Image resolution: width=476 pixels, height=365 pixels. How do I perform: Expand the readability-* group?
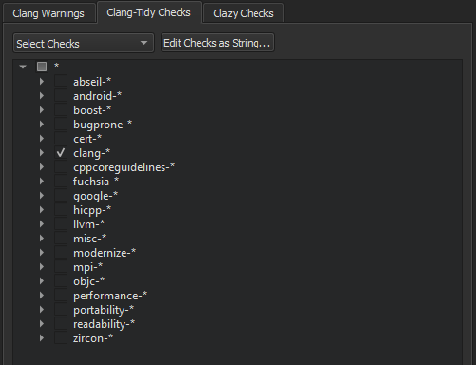tap(42, 324)
